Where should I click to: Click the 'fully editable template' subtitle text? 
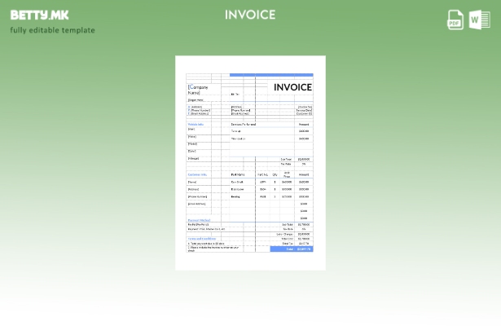pos(52,31)
